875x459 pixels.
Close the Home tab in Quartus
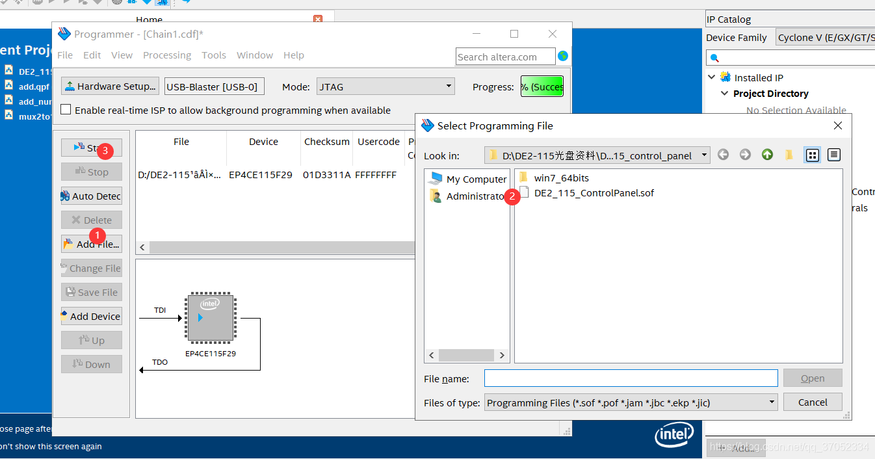318,20
